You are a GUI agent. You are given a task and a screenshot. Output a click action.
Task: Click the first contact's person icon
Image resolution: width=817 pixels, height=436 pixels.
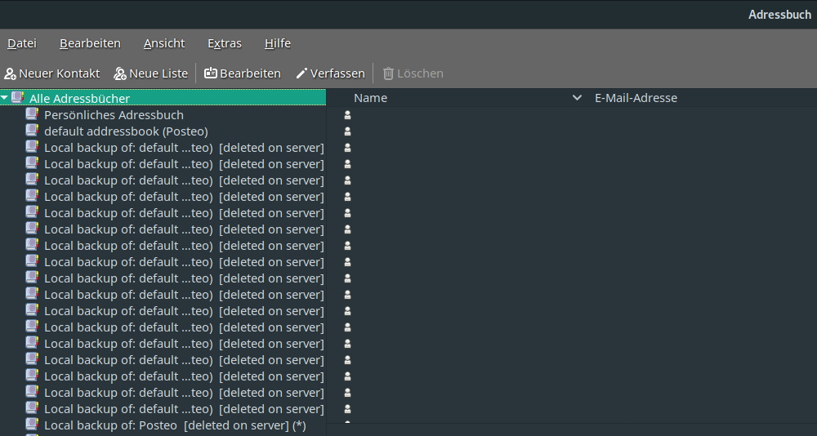347,115
